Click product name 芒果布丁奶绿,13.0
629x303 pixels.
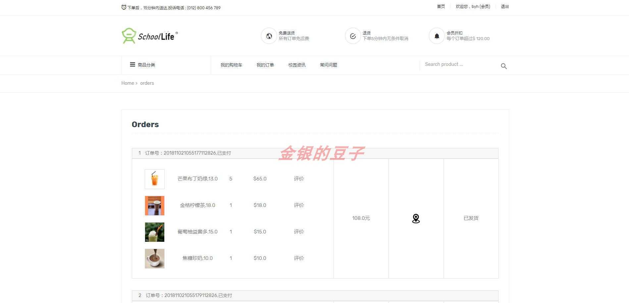197,179
